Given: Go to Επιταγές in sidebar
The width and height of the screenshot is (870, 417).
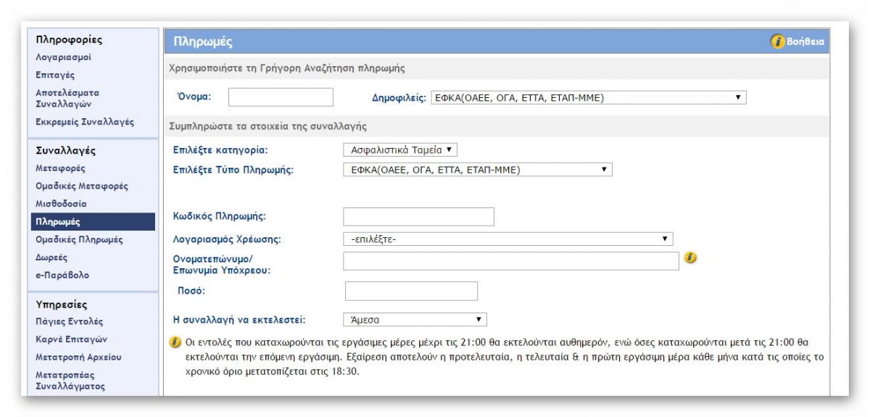Looking at the screenshot, I should [55, 75].
